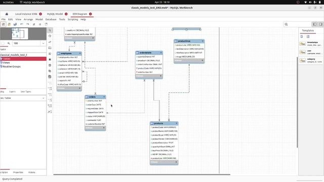Open the File menu
Viewport: 324px width, 182px height.
[4, 19]
